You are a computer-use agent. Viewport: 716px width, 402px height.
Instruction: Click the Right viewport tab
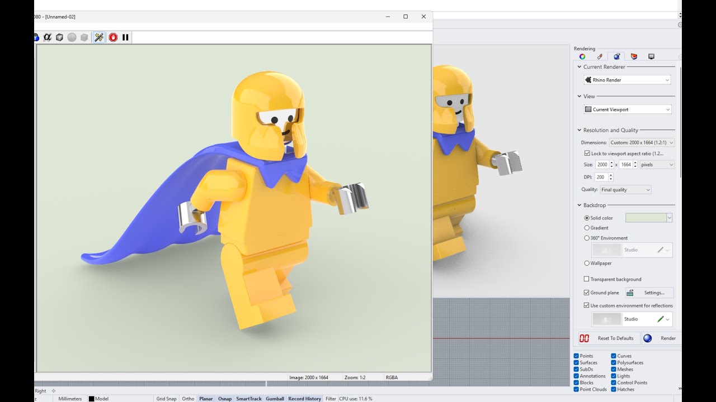tap(41, 391)
